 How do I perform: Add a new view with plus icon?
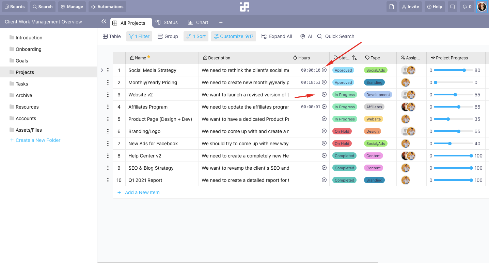(221, 22)
